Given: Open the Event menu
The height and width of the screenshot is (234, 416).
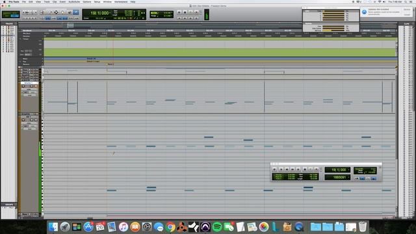Looking at the screenshot, I should tap(62, 1).
